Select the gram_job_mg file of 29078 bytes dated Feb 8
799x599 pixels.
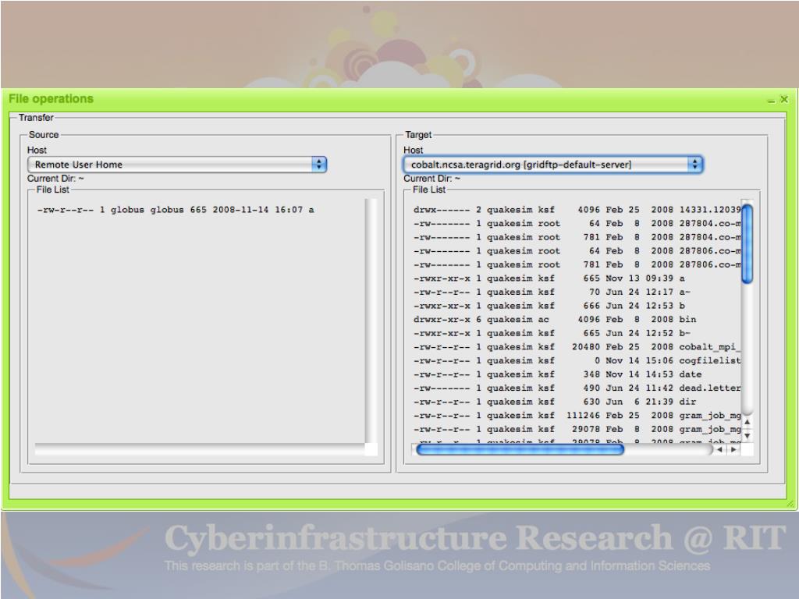coord(577,430)
